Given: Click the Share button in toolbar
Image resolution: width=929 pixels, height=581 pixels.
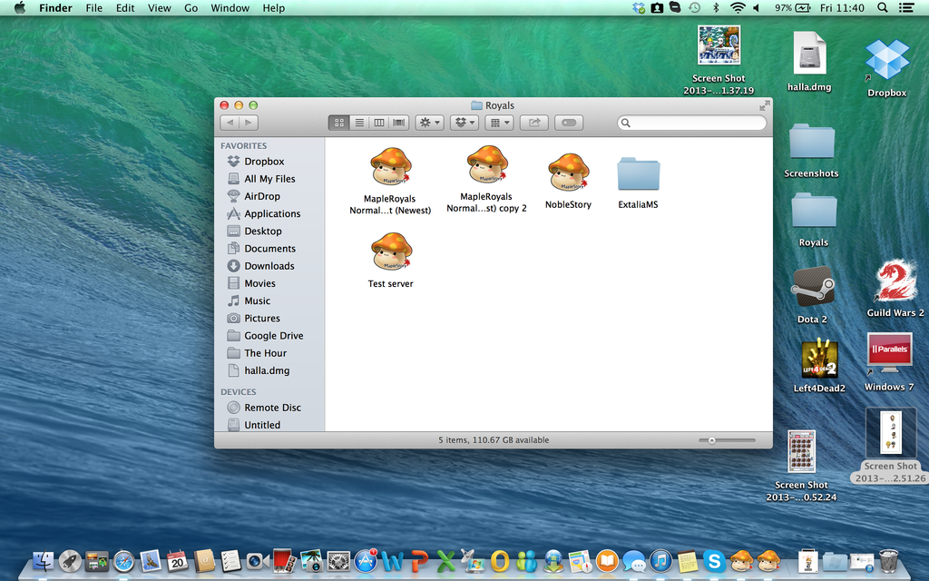Looking at the screenshot, I should point(533,122).
